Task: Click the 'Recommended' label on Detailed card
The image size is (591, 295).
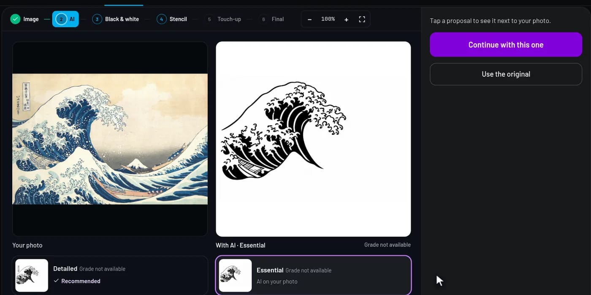Action: [x=81, y=281]
